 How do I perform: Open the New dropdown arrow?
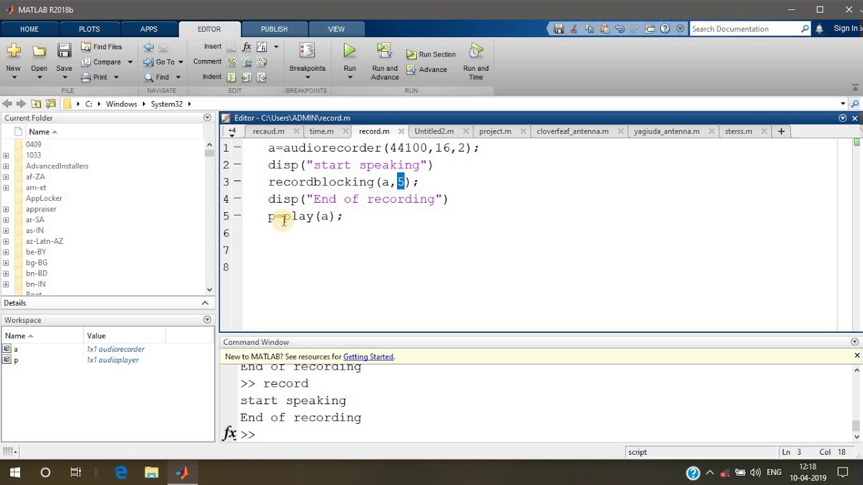click(13, 77)
